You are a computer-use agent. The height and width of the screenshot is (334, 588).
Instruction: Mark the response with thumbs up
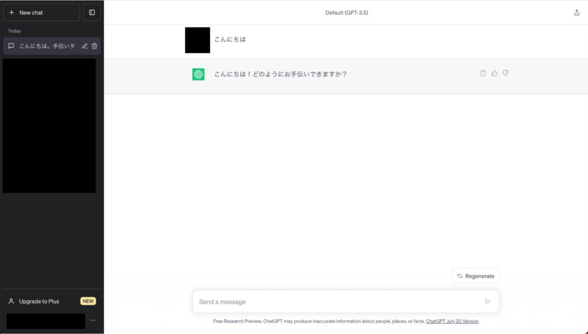pyautogui.click(x=494, y=73)
